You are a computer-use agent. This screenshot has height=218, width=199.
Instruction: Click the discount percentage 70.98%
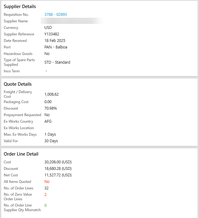[x=51, y=108]
